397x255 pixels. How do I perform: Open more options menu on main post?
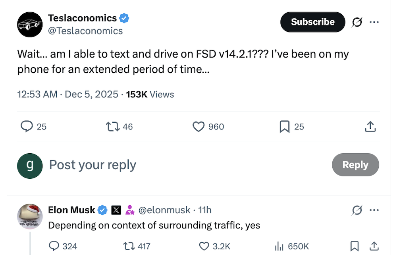click(x=374, y=22)
